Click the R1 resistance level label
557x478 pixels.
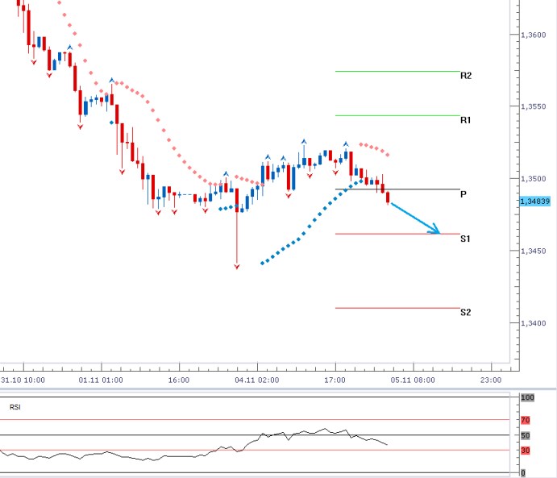click(465, 120)
